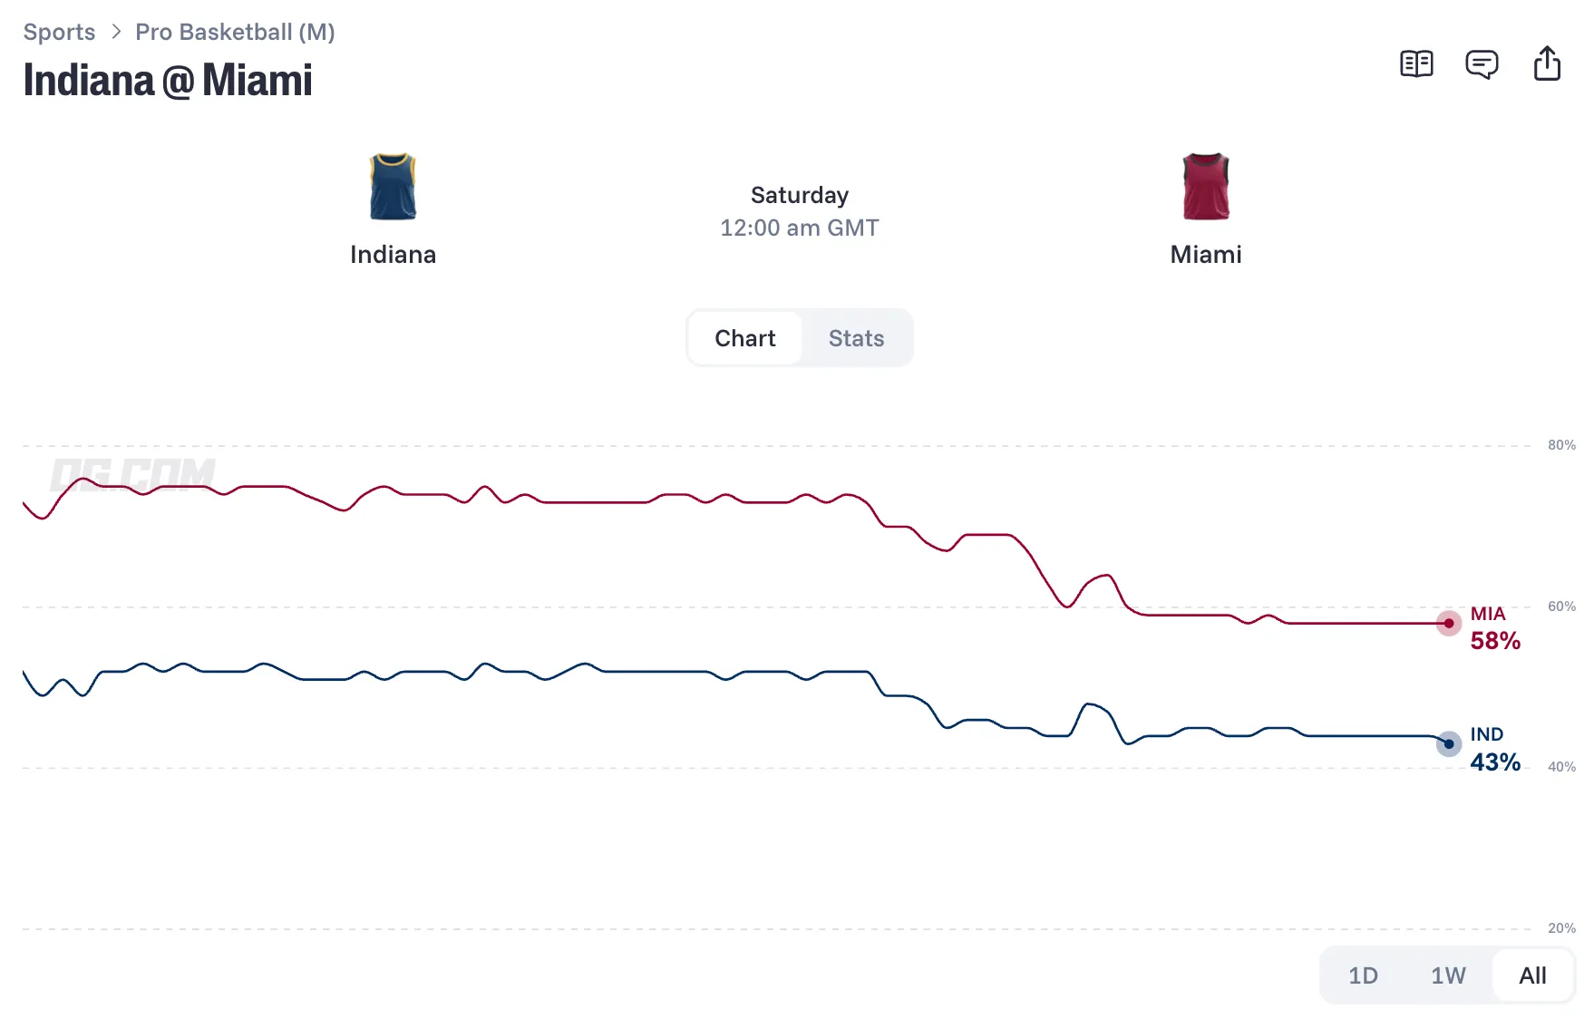This screenshot has height=1019, width=1594.
Task: Click the MIA 58% label
Action: [1495, 628]
